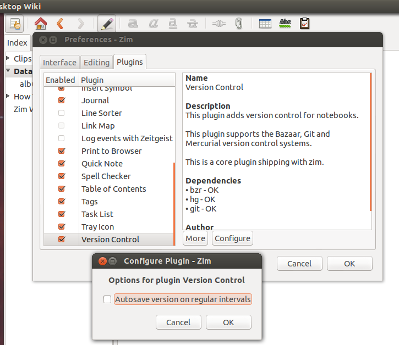Select the Link Map plugin row
Image resolution: width=399 pixels, height=345 pixels.
(x=108, y=125)
